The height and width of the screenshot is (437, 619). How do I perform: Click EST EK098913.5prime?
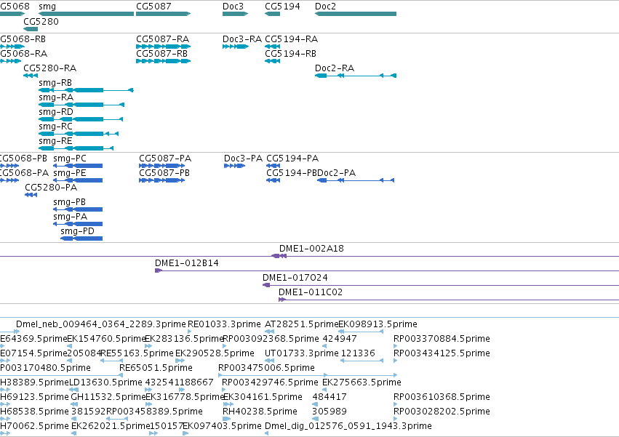coord(361,332)
